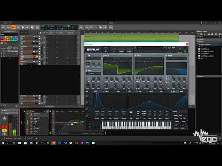The image size is (222, 166).
Task: Open the Serum filter type selector
Action: pos(175,59)
